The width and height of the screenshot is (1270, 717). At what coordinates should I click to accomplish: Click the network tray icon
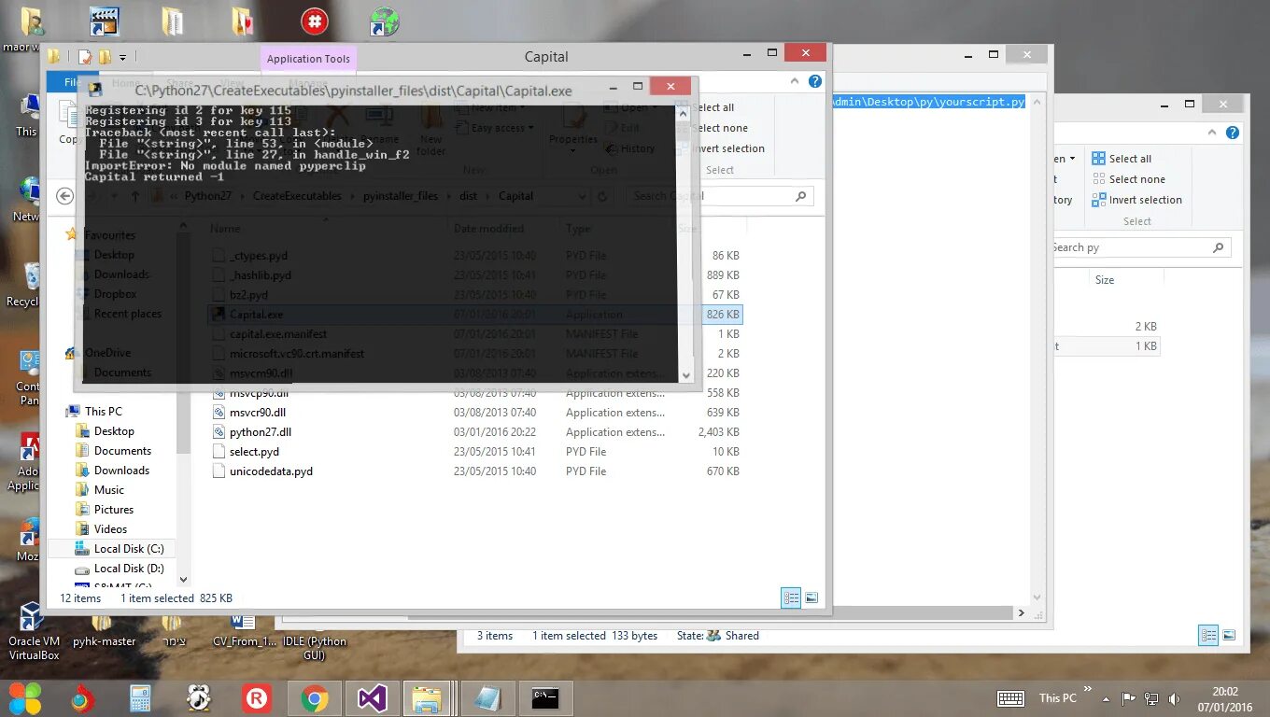[1152, 698]
